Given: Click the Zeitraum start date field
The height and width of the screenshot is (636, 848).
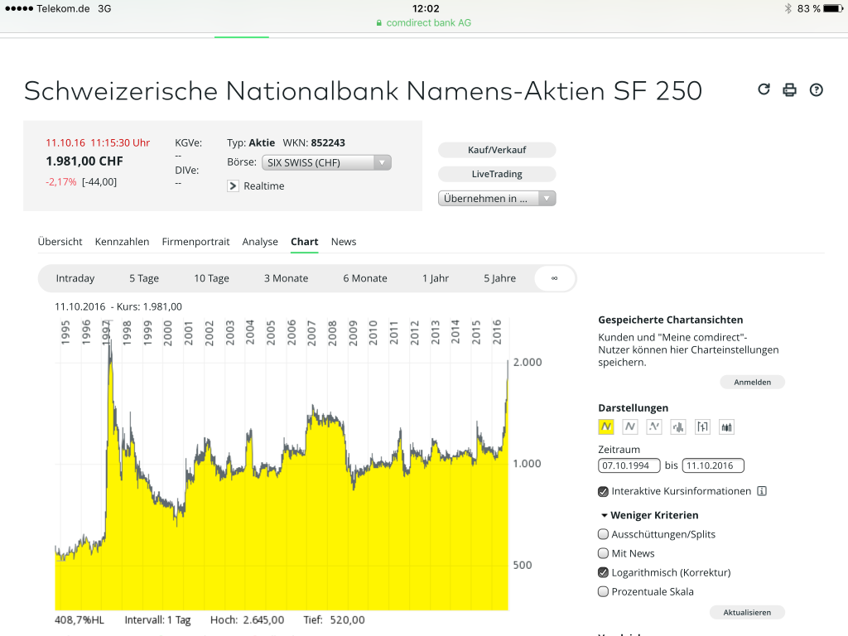Looking at the screenshot, I should click(629, 465).
